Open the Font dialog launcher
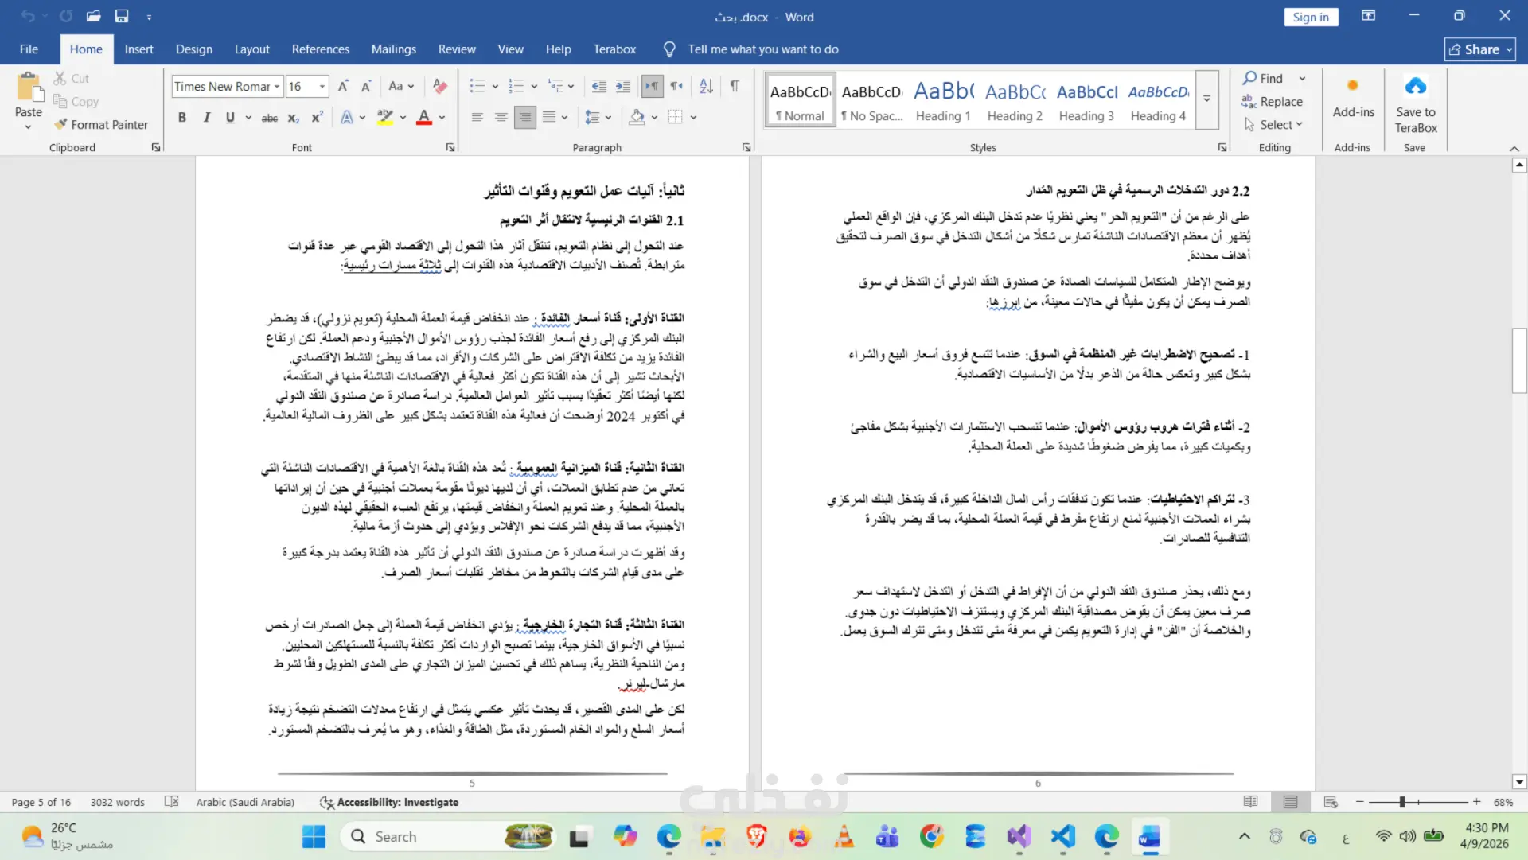Image resolution: width=1528 pixels, height=860 pixels. point(450,147)
